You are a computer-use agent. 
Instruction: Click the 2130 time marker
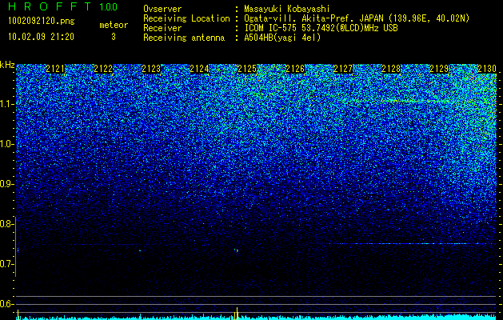coord(487,69)
